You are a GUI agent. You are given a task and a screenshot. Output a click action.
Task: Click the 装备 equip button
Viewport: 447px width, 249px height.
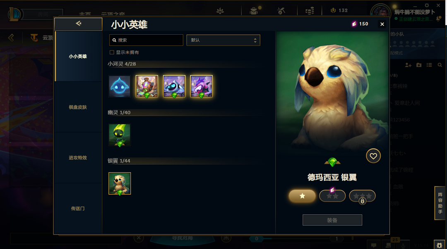tap(332, 220)
